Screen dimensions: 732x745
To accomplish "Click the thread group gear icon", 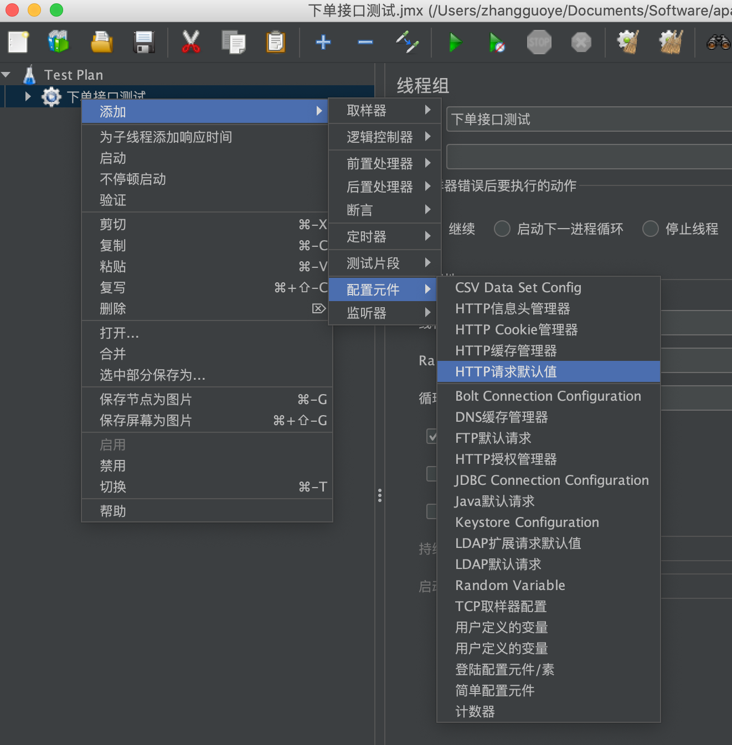I will [x=51, y=97].
